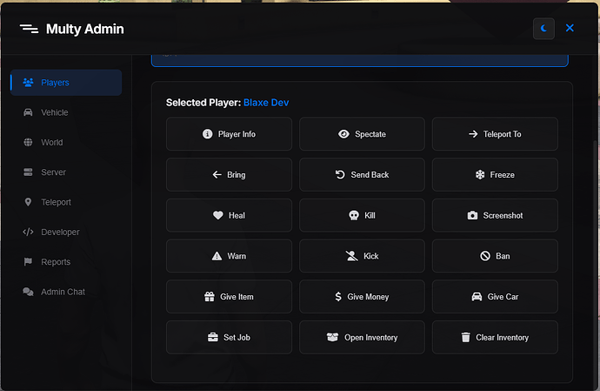Go to the Server section

pos(66,172)
